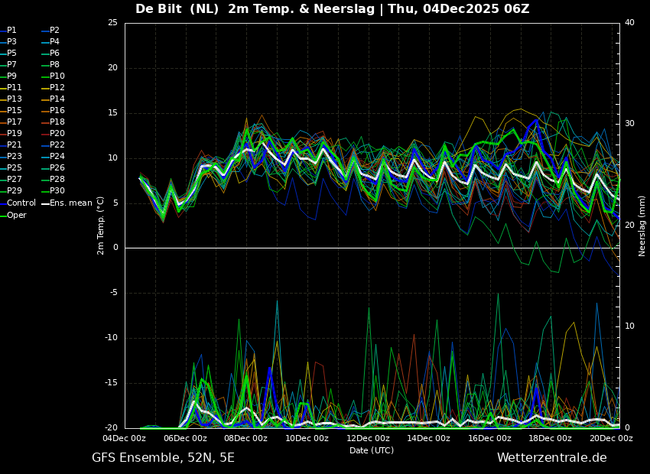Select the P19 legend entry
The width and height of the screenshot is (650, 474).
point(15,134)
